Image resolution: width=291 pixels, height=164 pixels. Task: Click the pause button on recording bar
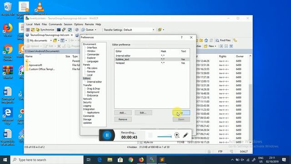107,135
